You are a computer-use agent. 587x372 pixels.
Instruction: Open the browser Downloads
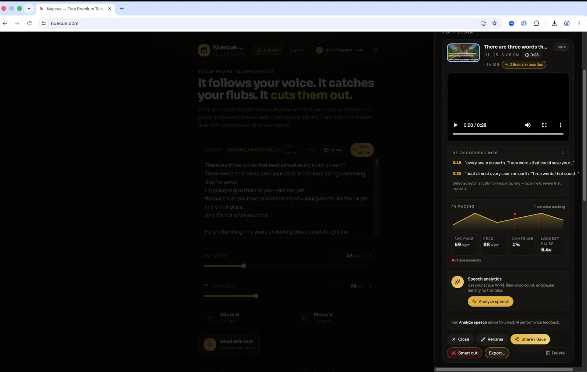(554, 23)
